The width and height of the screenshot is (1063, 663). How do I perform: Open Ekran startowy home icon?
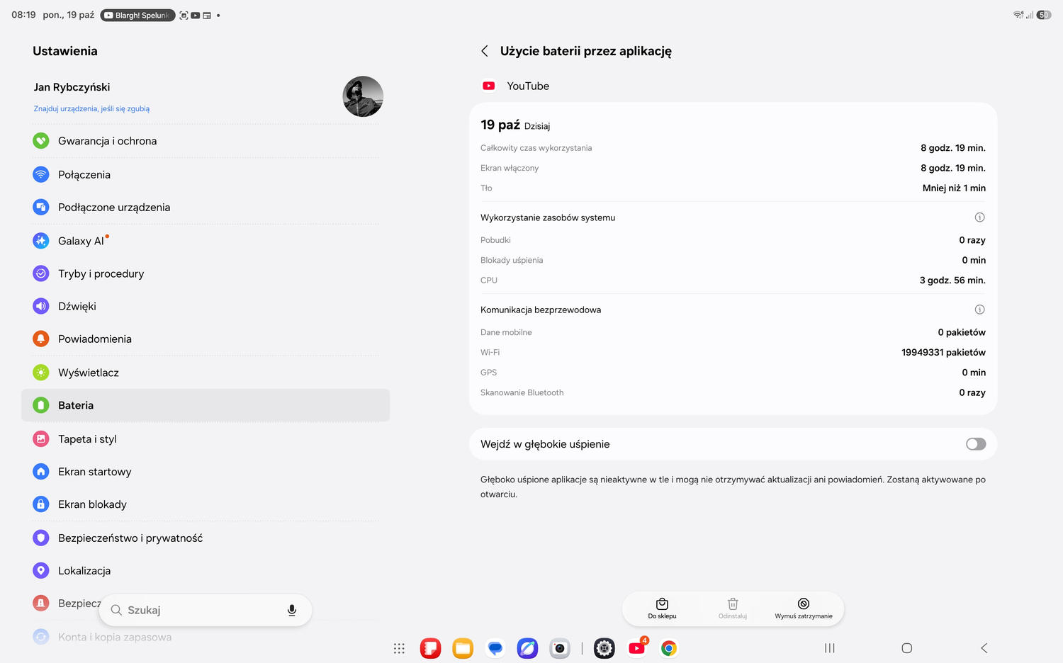click(41, 472)
